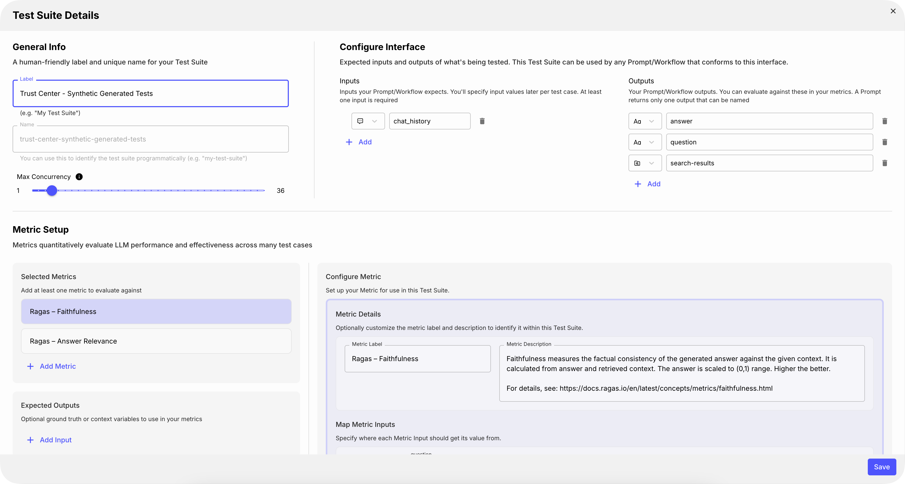
Task: Remove the question output via trash icon
Action: [885, 142]
